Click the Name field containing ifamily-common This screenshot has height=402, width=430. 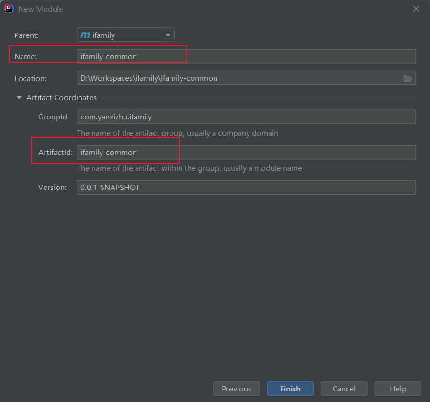[x=246, y=57]
